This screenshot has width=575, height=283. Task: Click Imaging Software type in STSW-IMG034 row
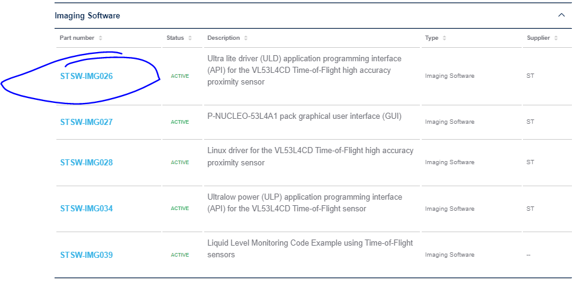pyautogui.click(x=449, y=209)
